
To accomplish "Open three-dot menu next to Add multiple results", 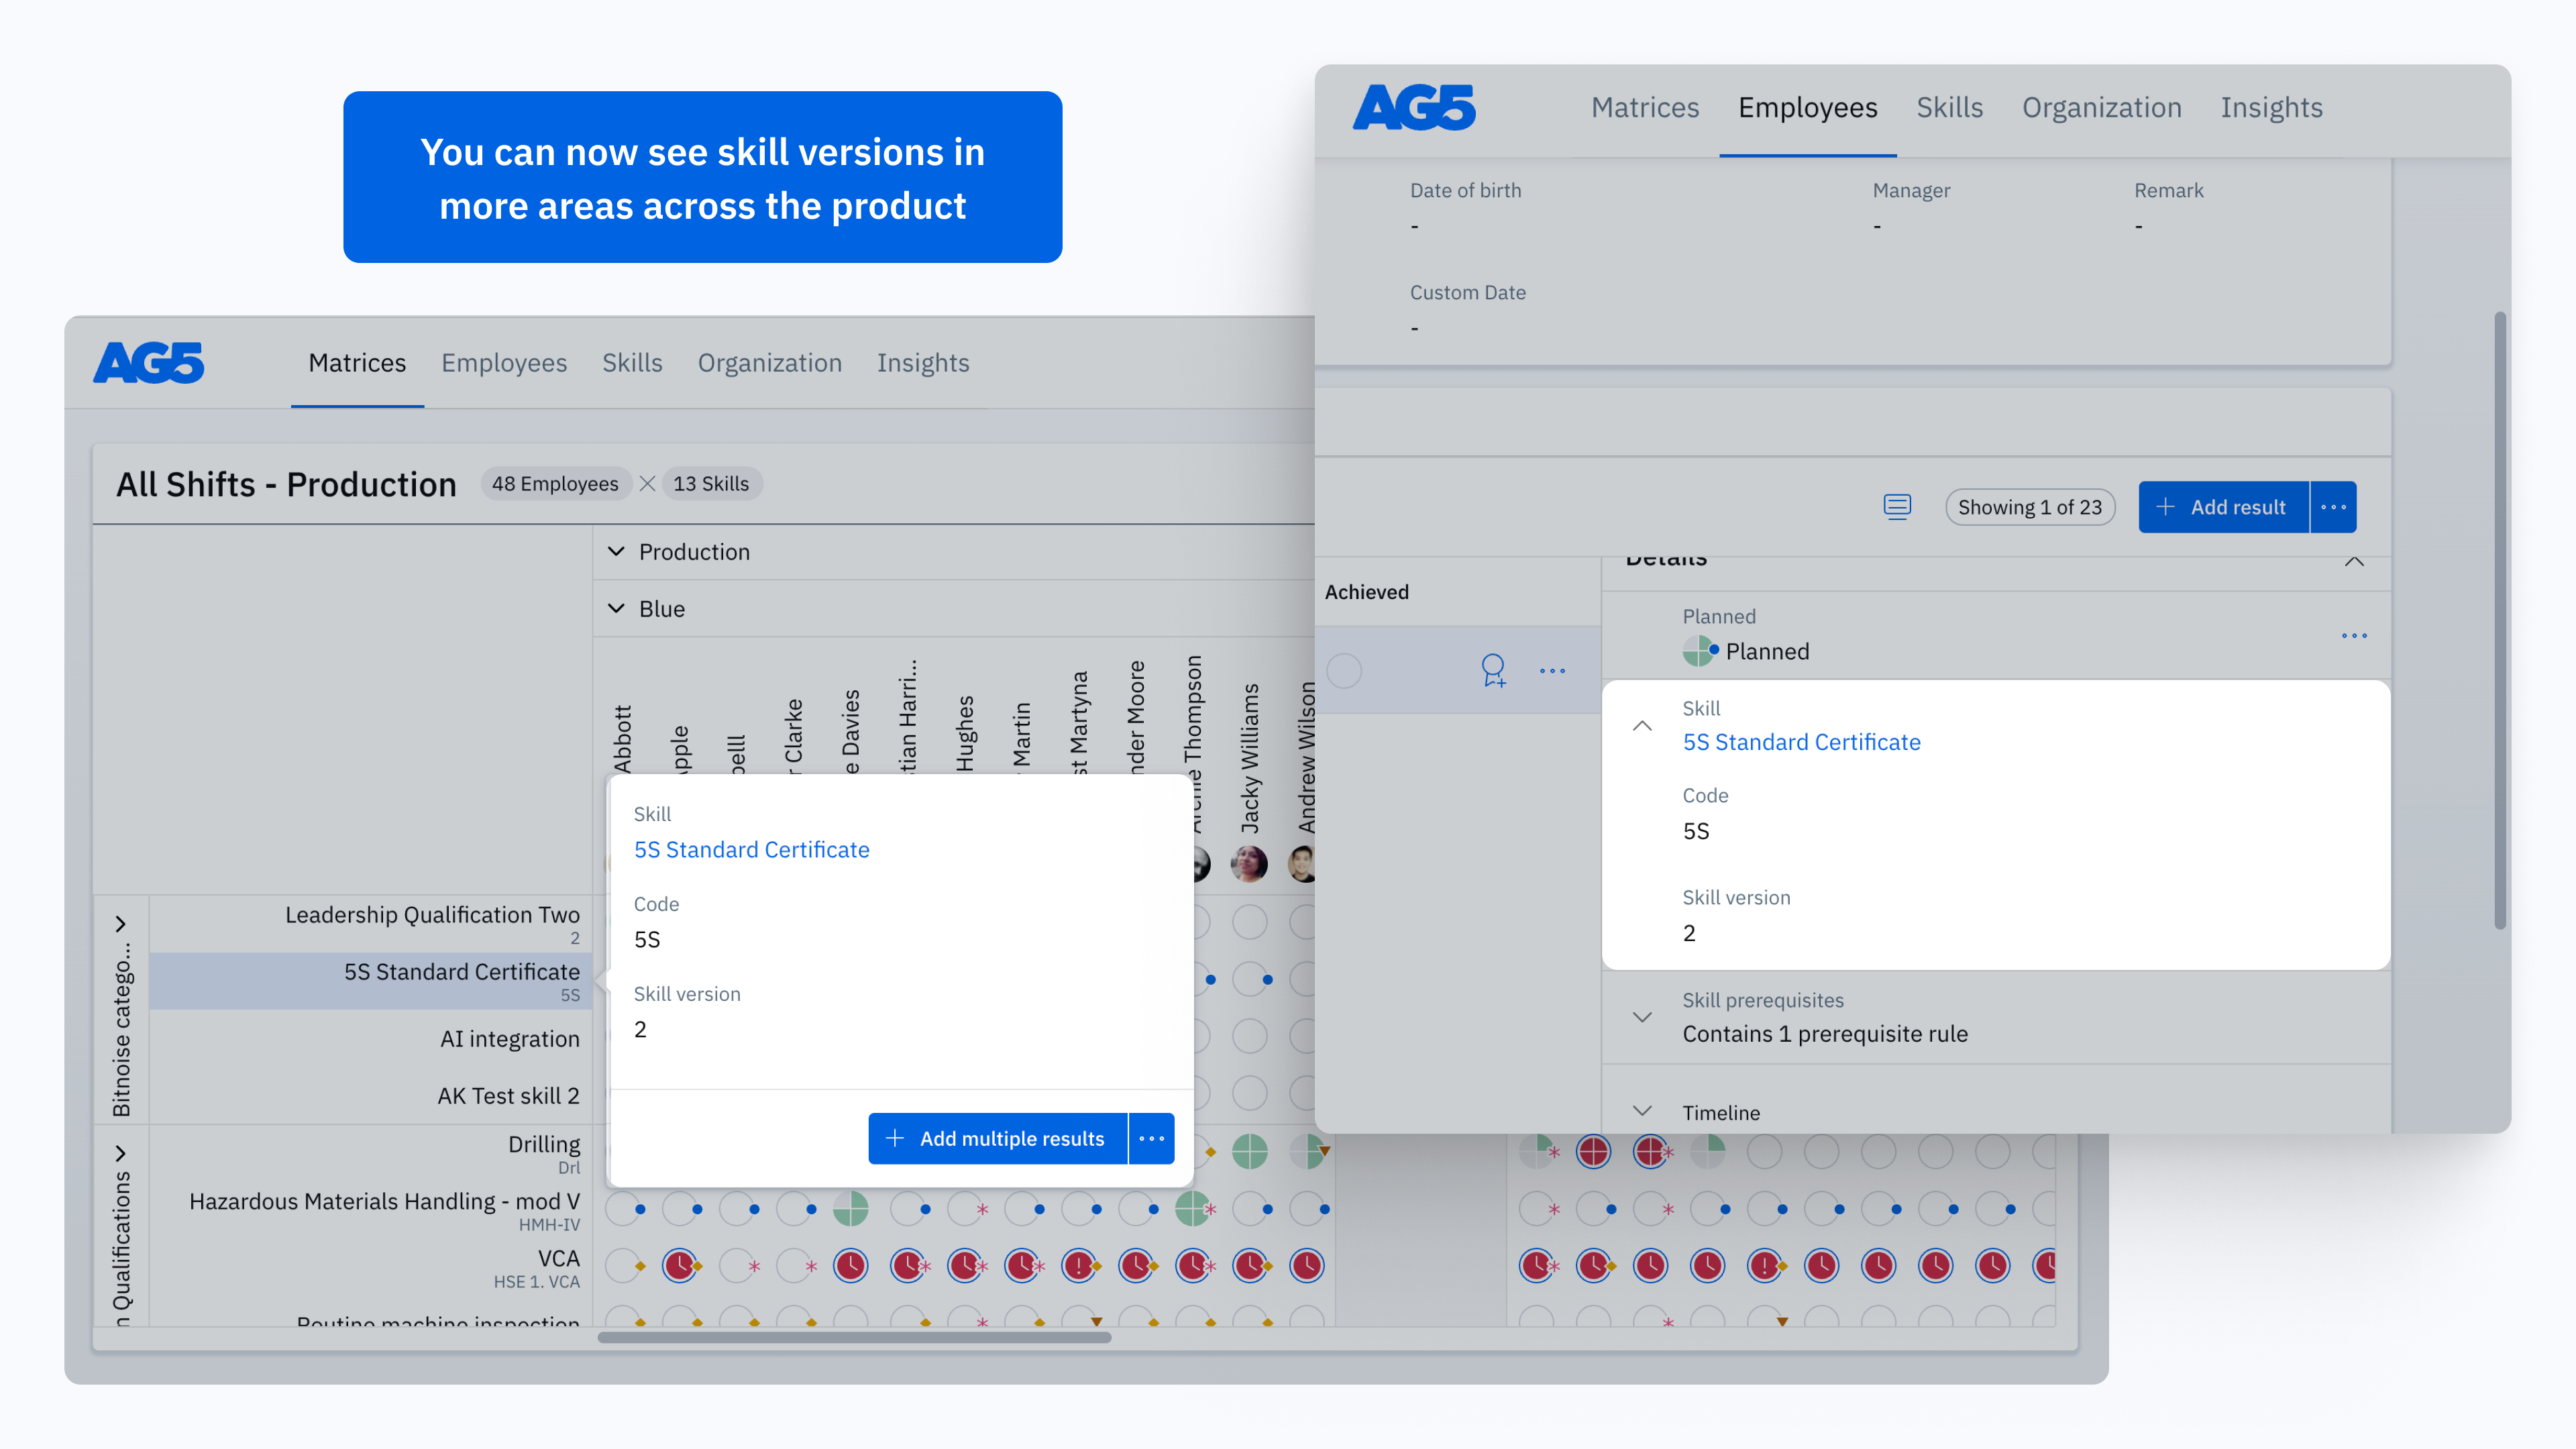I will (1151, 1138).
